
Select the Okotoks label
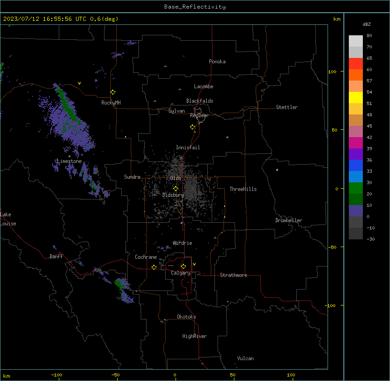[186, 317]
